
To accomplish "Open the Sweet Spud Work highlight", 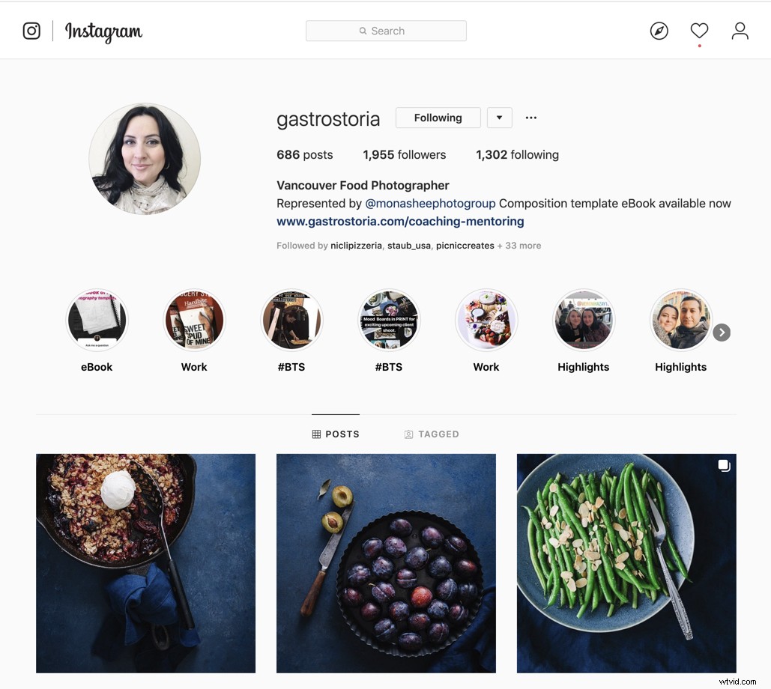I will pyautogui.click(x=194, y=320).
